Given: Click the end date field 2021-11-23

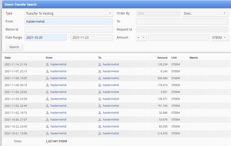Looking at the screenshot, I should tap(92, 37).
